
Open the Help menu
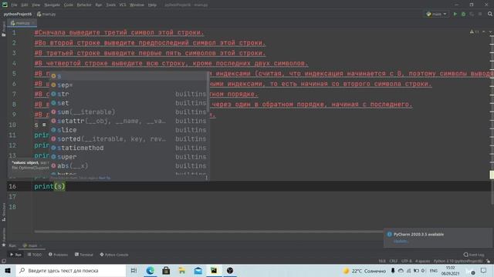tap(152, 5)
